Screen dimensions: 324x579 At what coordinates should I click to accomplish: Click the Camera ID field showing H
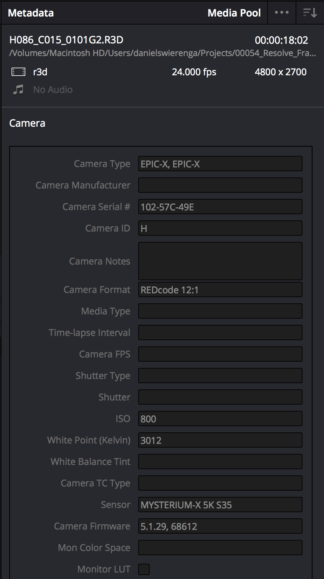[x=220, y=228]
